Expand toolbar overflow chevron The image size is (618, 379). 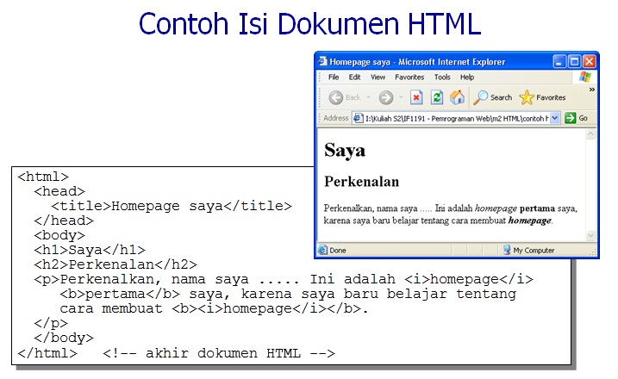(591, 90)
